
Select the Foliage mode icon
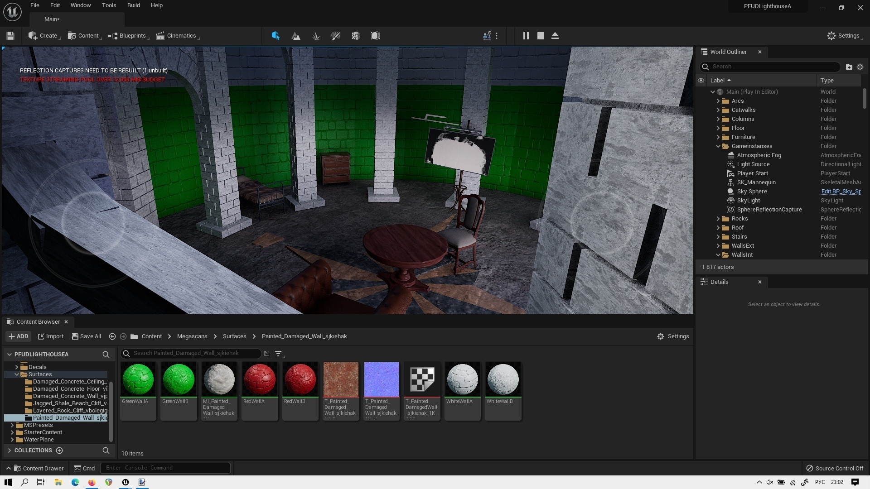[316, 36]
